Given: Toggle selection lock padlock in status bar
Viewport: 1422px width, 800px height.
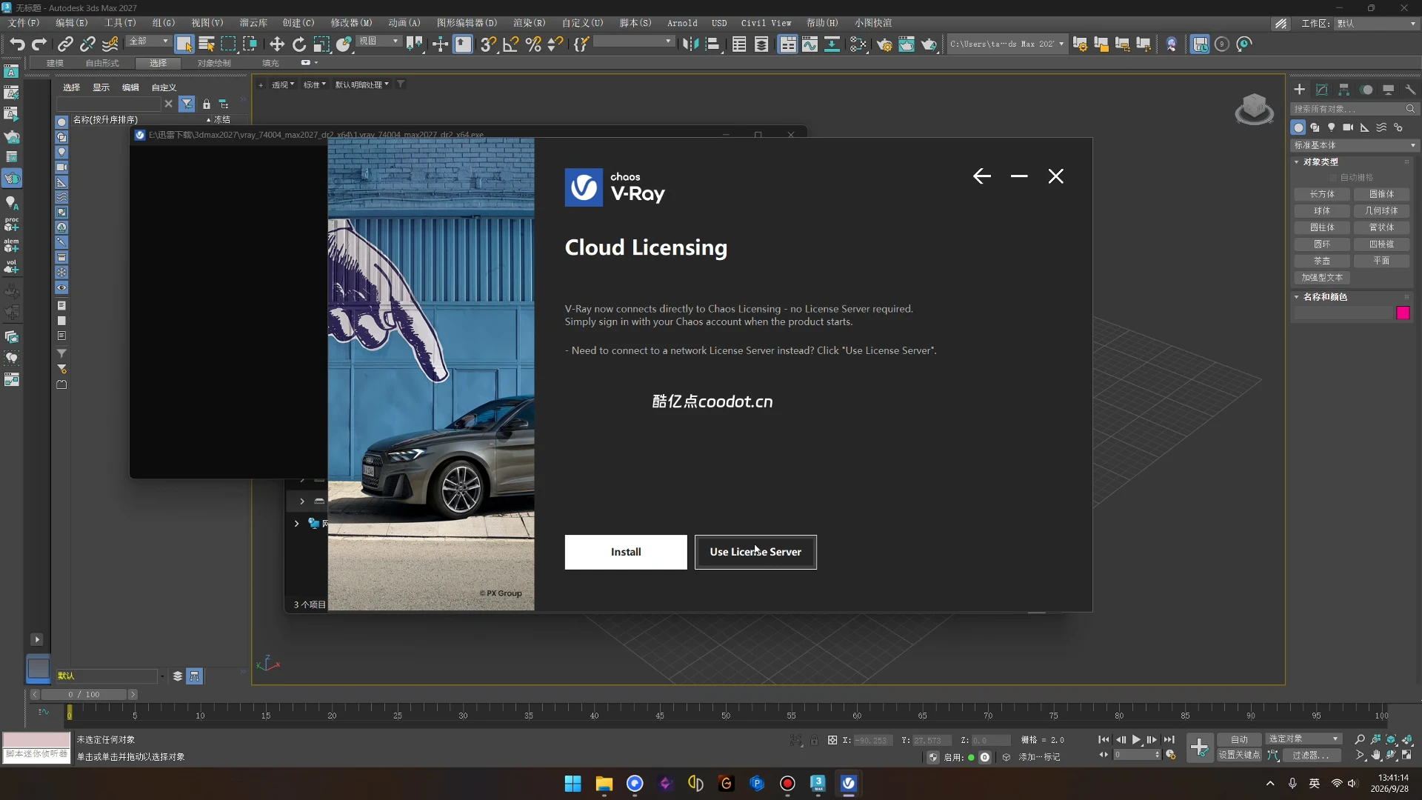Looking at the screenshot, I should click(814, 740).
